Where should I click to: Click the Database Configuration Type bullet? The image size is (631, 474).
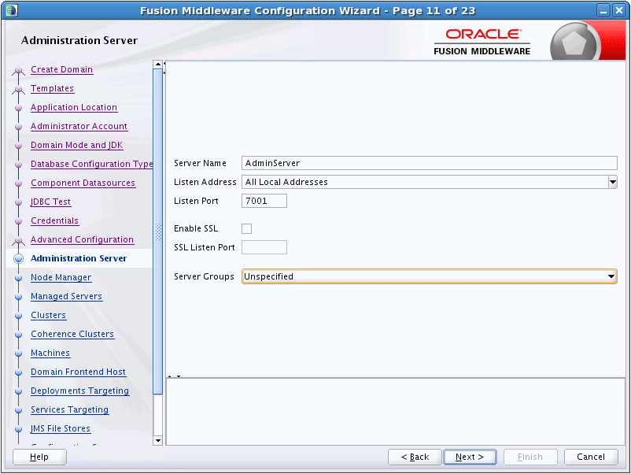coord(18,165)
